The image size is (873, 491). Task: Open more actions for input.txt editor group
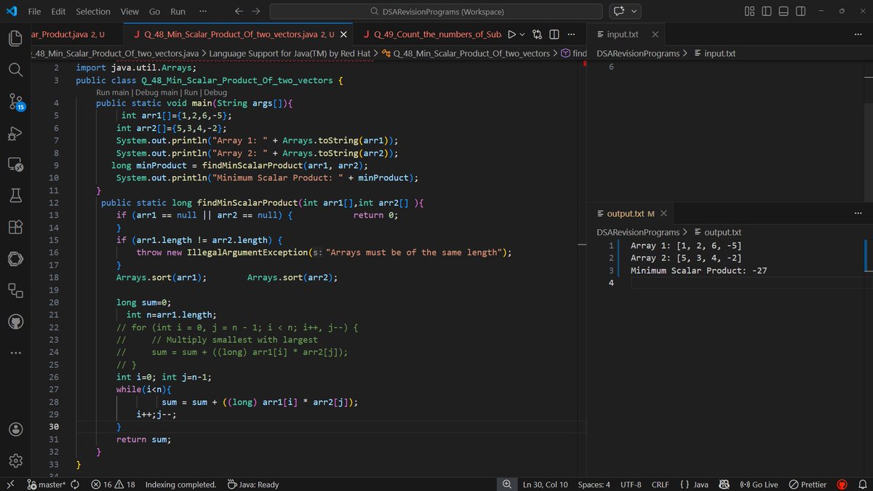coord(858,34)
